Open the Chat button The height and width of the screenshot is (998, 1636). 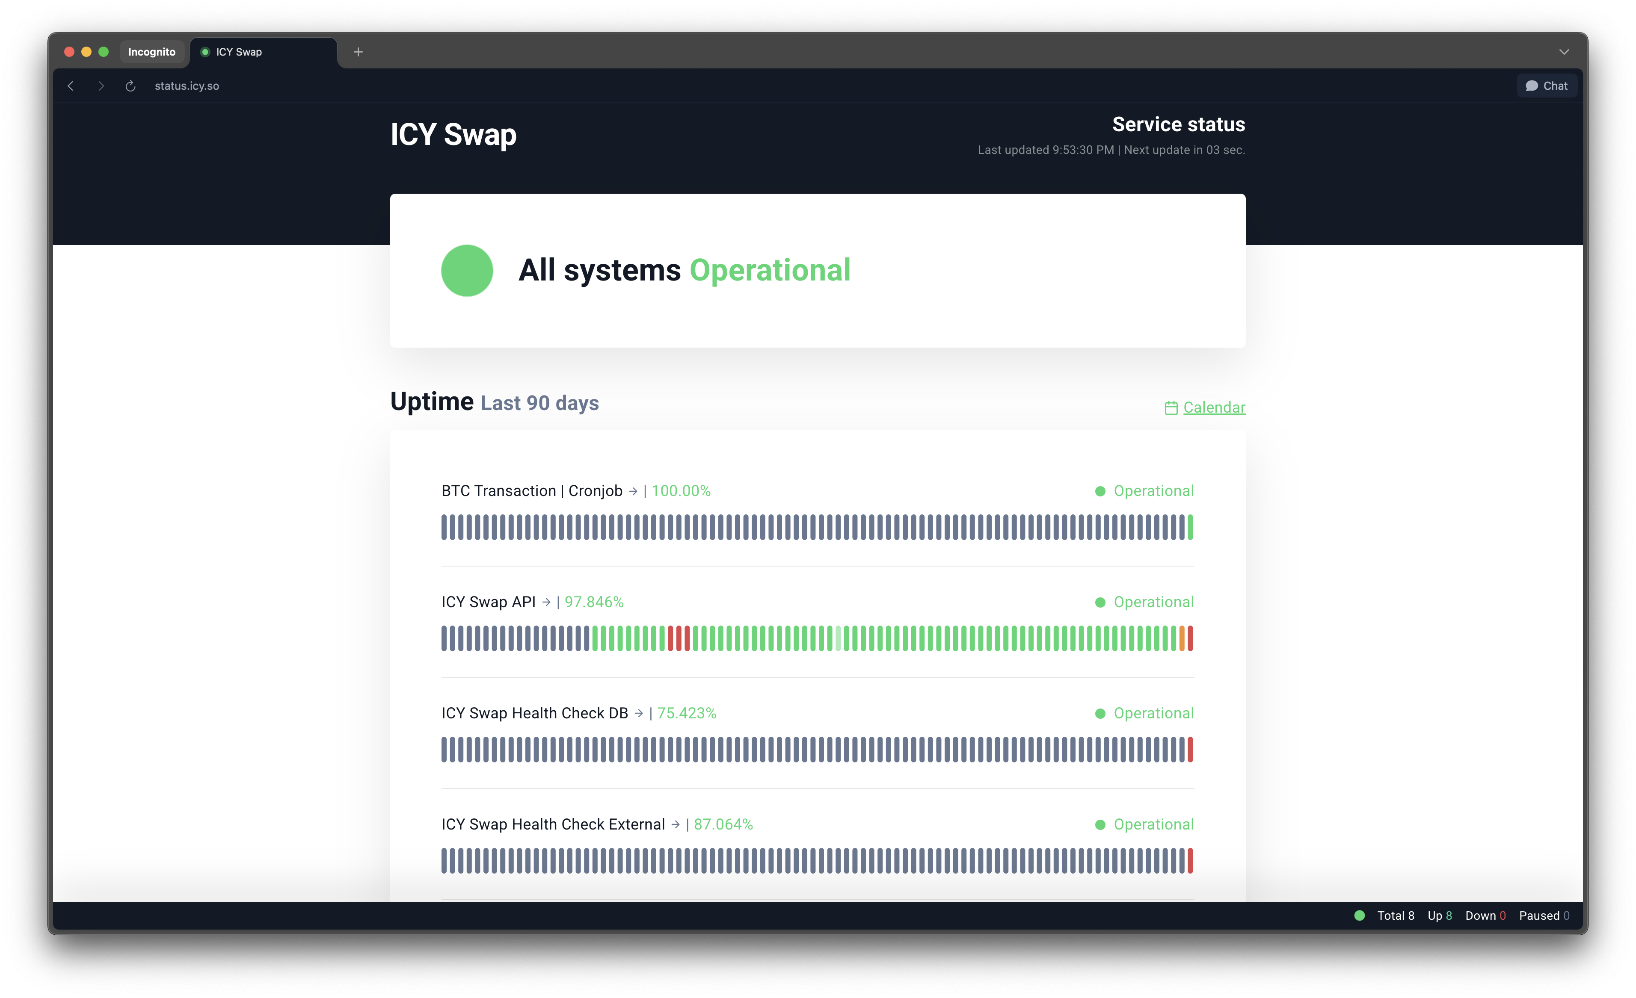[1546, 86]
